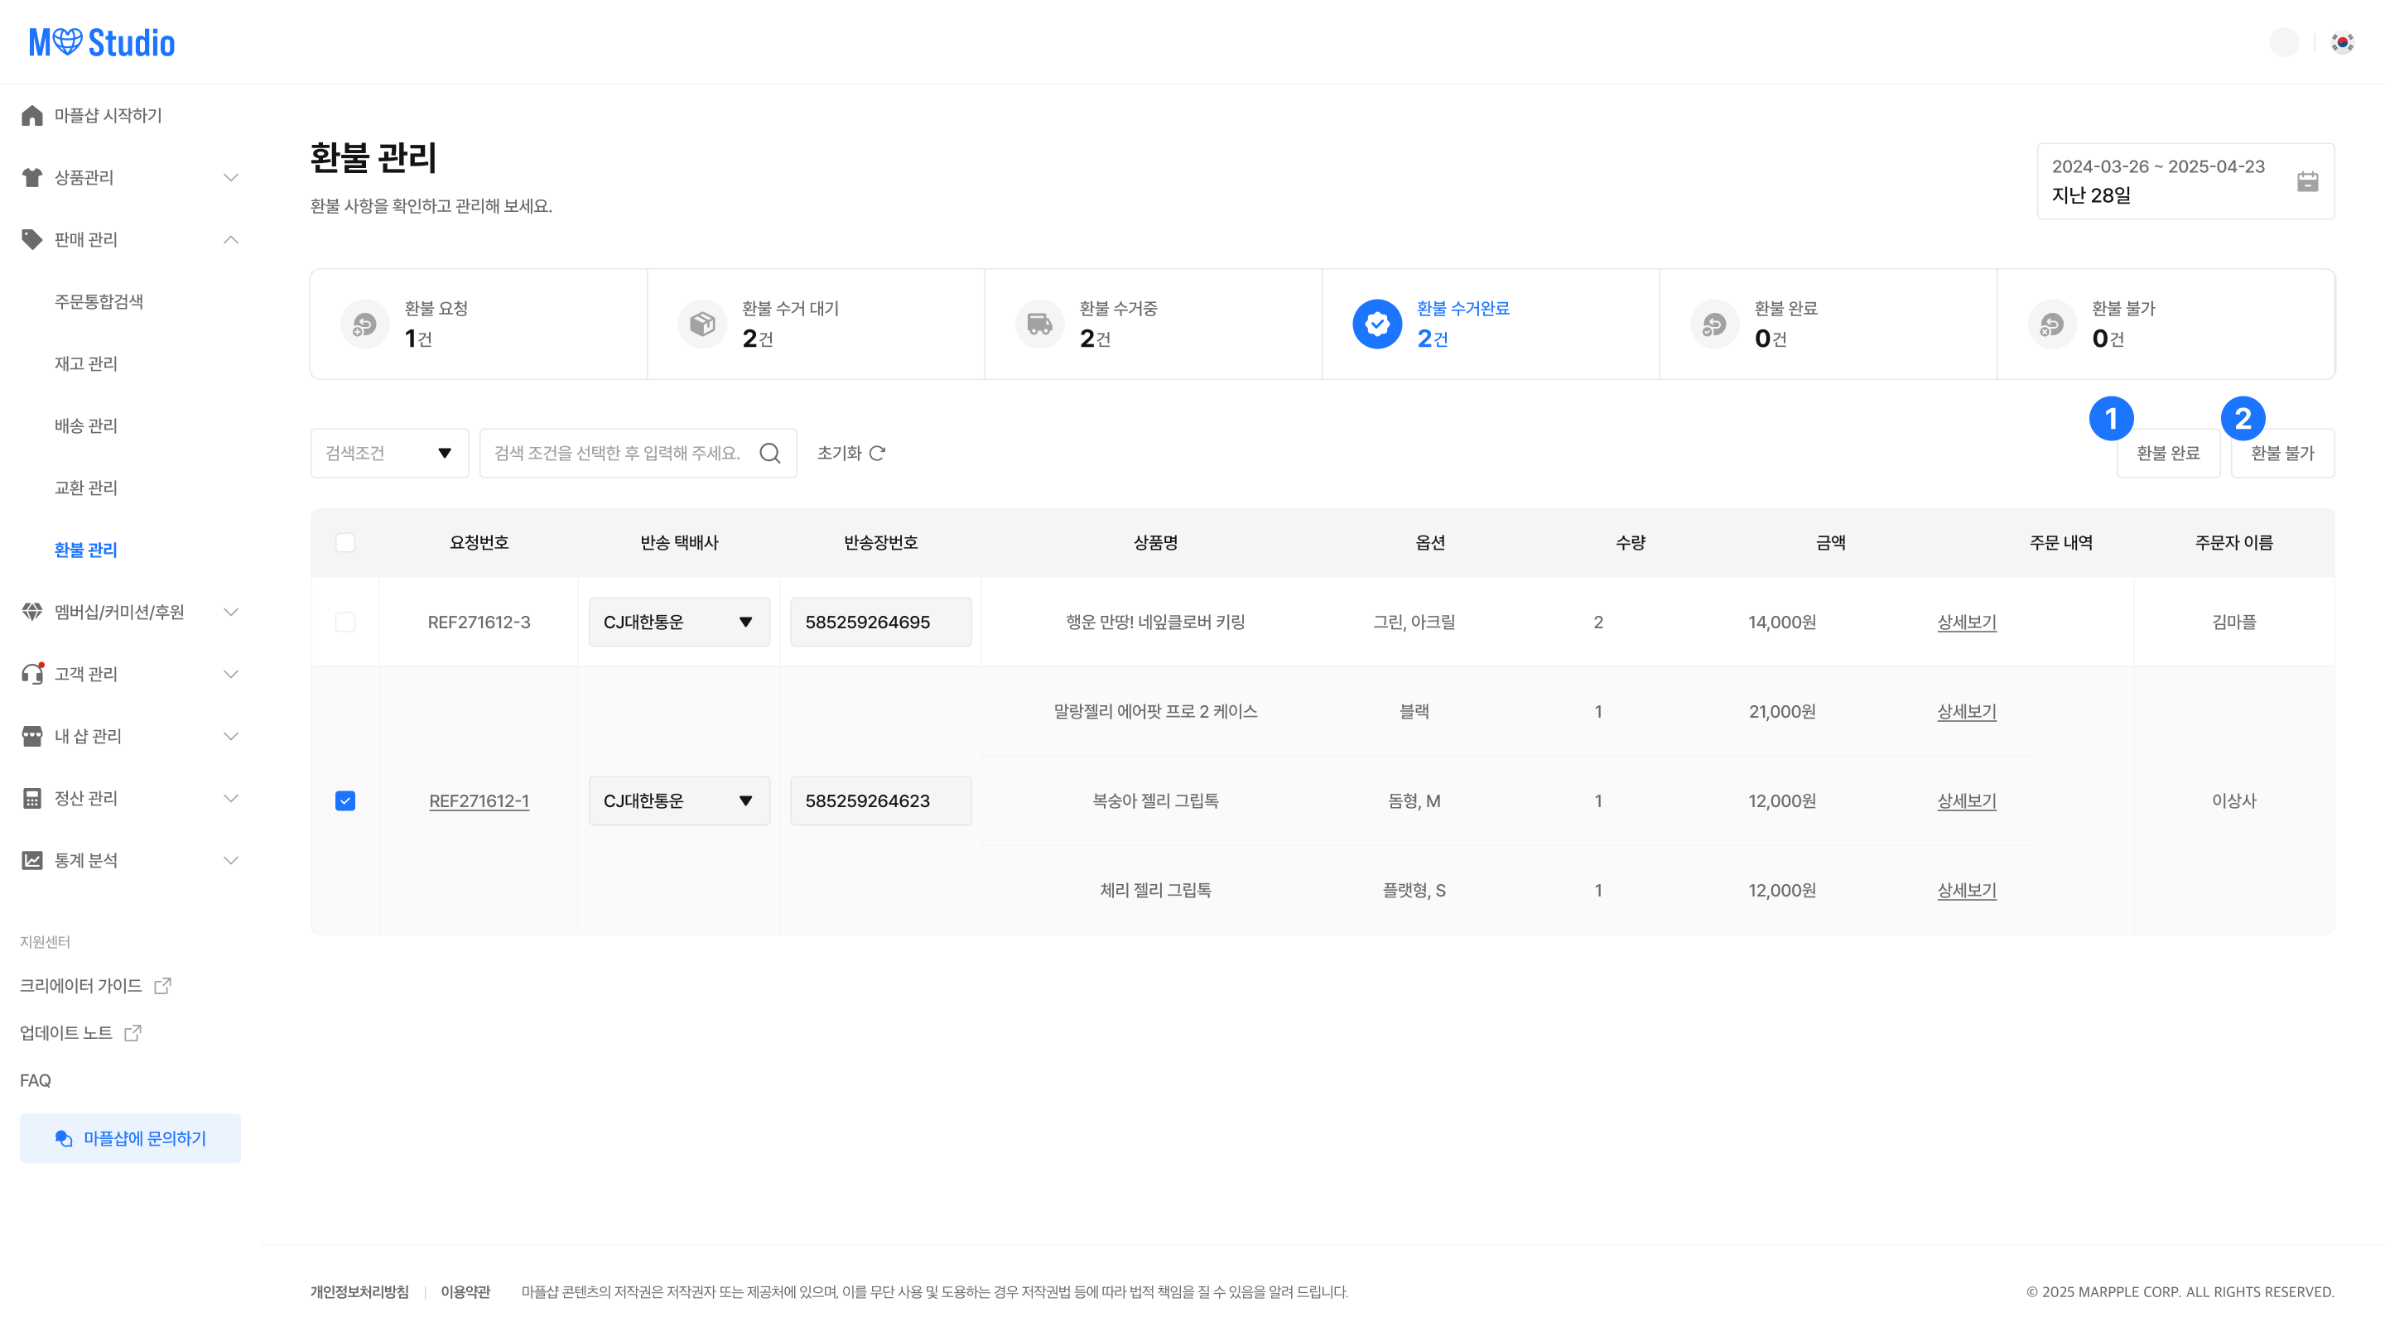Click the calendar icon in date range

point(2307,181)
